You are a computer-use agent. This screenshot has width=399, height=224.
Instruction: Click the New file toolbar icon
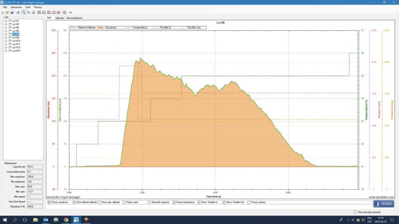point(2,12)
